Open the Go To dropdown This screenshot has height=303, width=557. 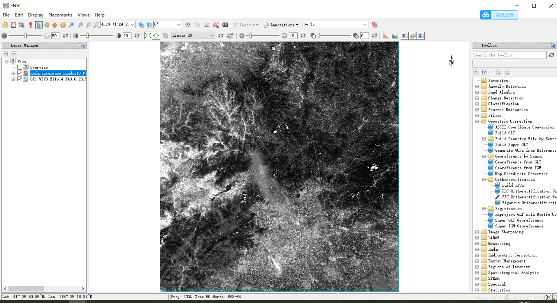(x=365, y=24)
